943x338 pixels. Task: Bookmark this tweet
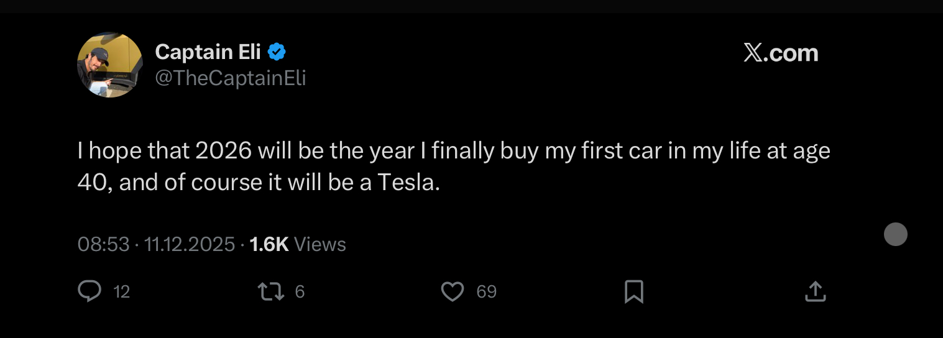tap(633, 291)
